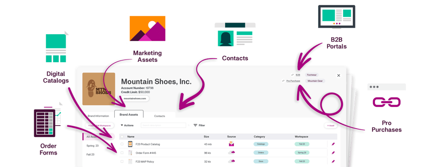Expand the Actions dropdown

[127, 125]
